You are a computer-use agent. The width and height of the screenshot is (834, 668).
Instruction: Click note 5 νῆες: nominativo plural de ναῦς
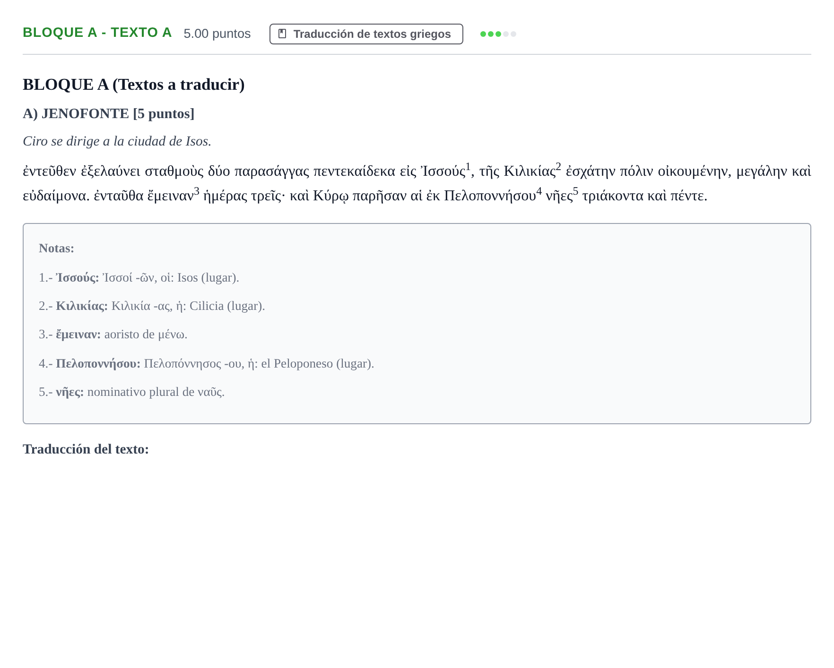point(131,392)
